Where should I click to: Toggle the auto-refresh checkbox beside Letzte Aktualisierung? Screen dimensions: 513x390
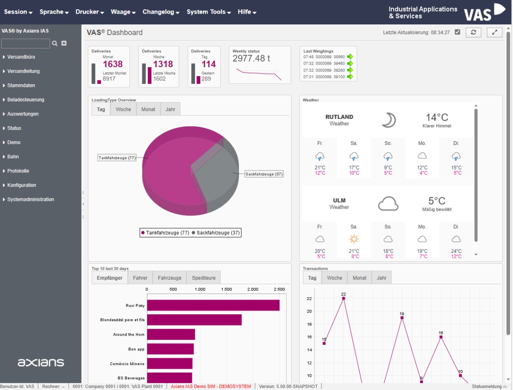pos(457,32)
